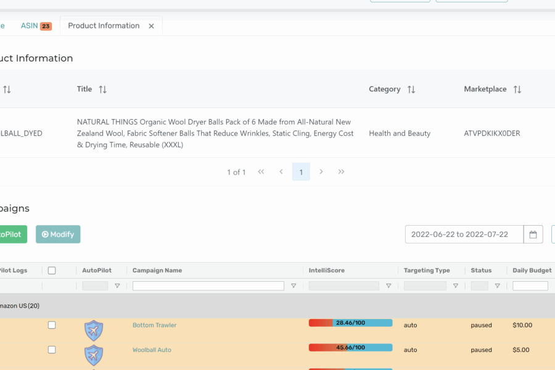Sort by the leftmost column arrows
Viewport: 555px width, 370px height.
tap(7, 89)
